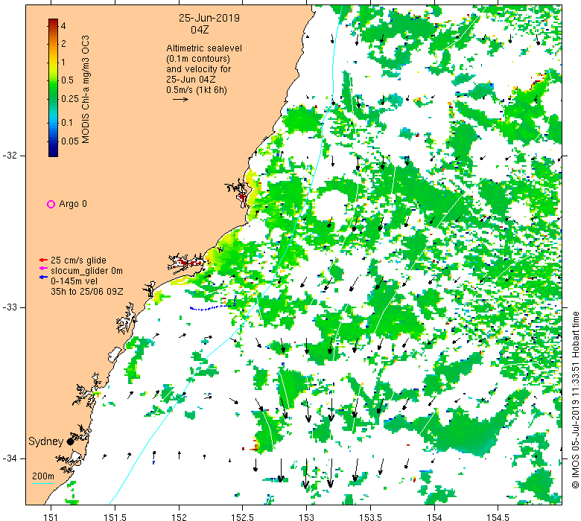
Task: Click the magenta Argo 0 circle marker
Action: pyautogui.click(x=51, y=204)
